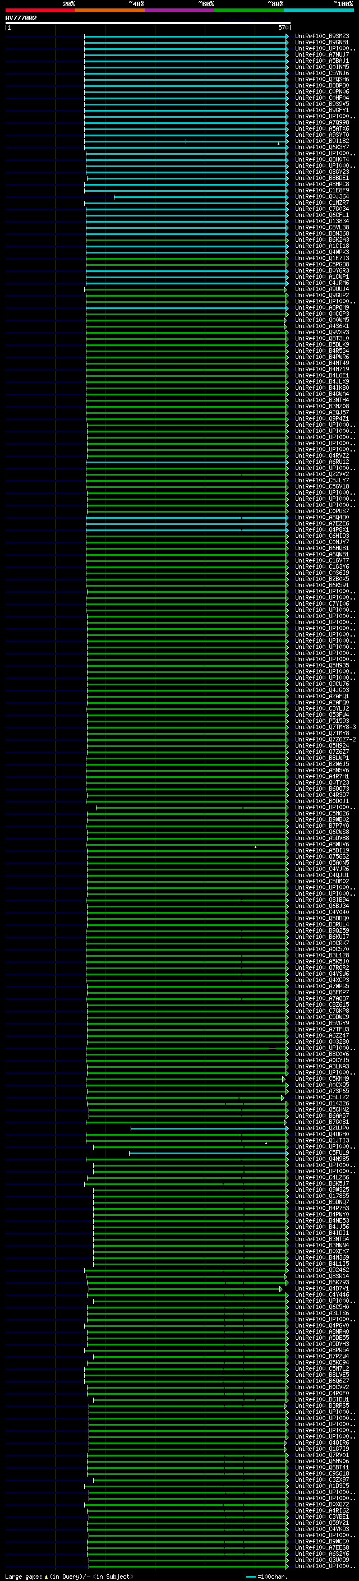Image resolution: width=359 pixels, height=1581 pixels.
Task: Click label UniRef100_Q2QSH6
Action: point(321,79)
